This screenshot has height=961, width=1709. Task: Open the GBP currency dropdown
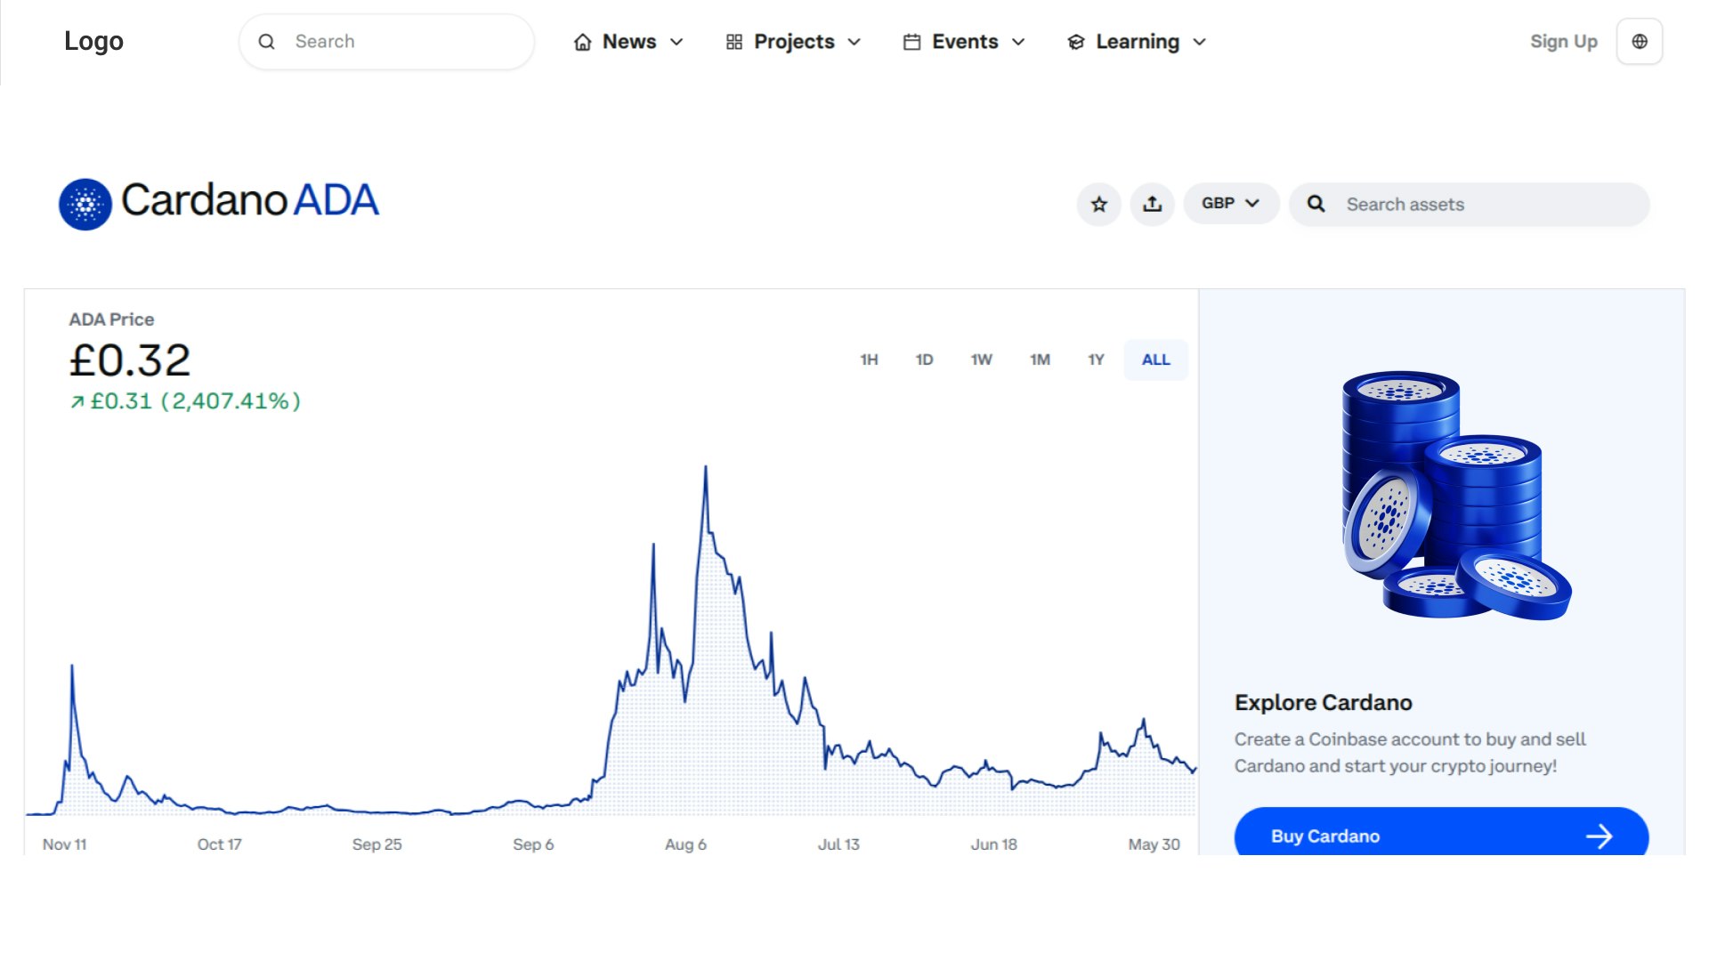(x=1231, y=203)
